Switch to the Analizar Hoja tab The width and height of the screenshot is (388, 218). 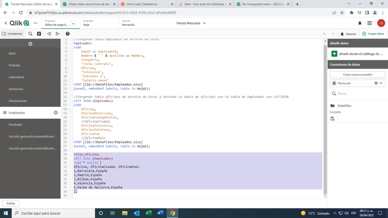88,23
